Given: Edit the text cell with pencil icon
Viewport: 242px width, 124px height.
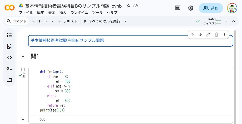Looking at the screenshot, I should point(208,35).
